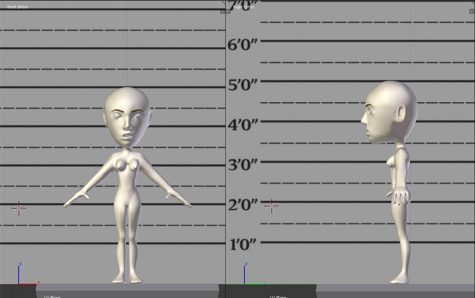Select the orange origin point in Right view
Image resolution: width=475 pixels, height=298 pixels.
[407, 160]
